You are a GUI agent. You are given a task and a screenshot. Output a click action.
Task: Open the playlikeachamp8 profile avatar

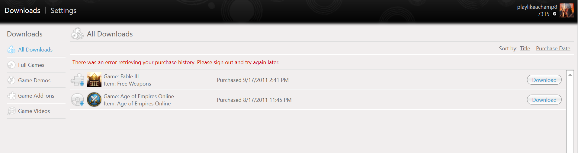[567, 10]
